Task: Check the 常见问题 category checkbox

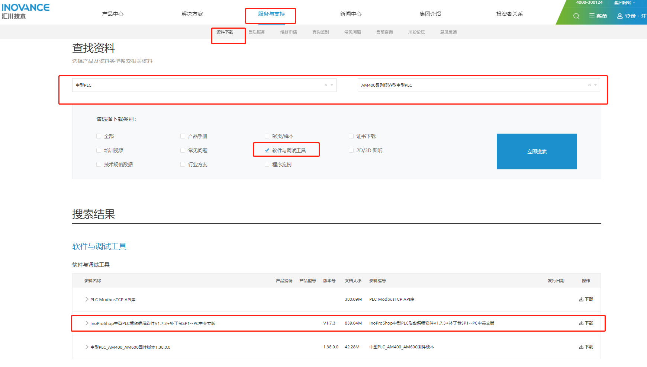Action: pos(183,150)
